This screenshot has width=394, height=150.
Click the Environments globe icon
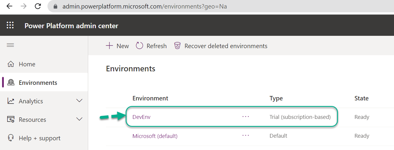pyautogui.click(x=11, y=82)
